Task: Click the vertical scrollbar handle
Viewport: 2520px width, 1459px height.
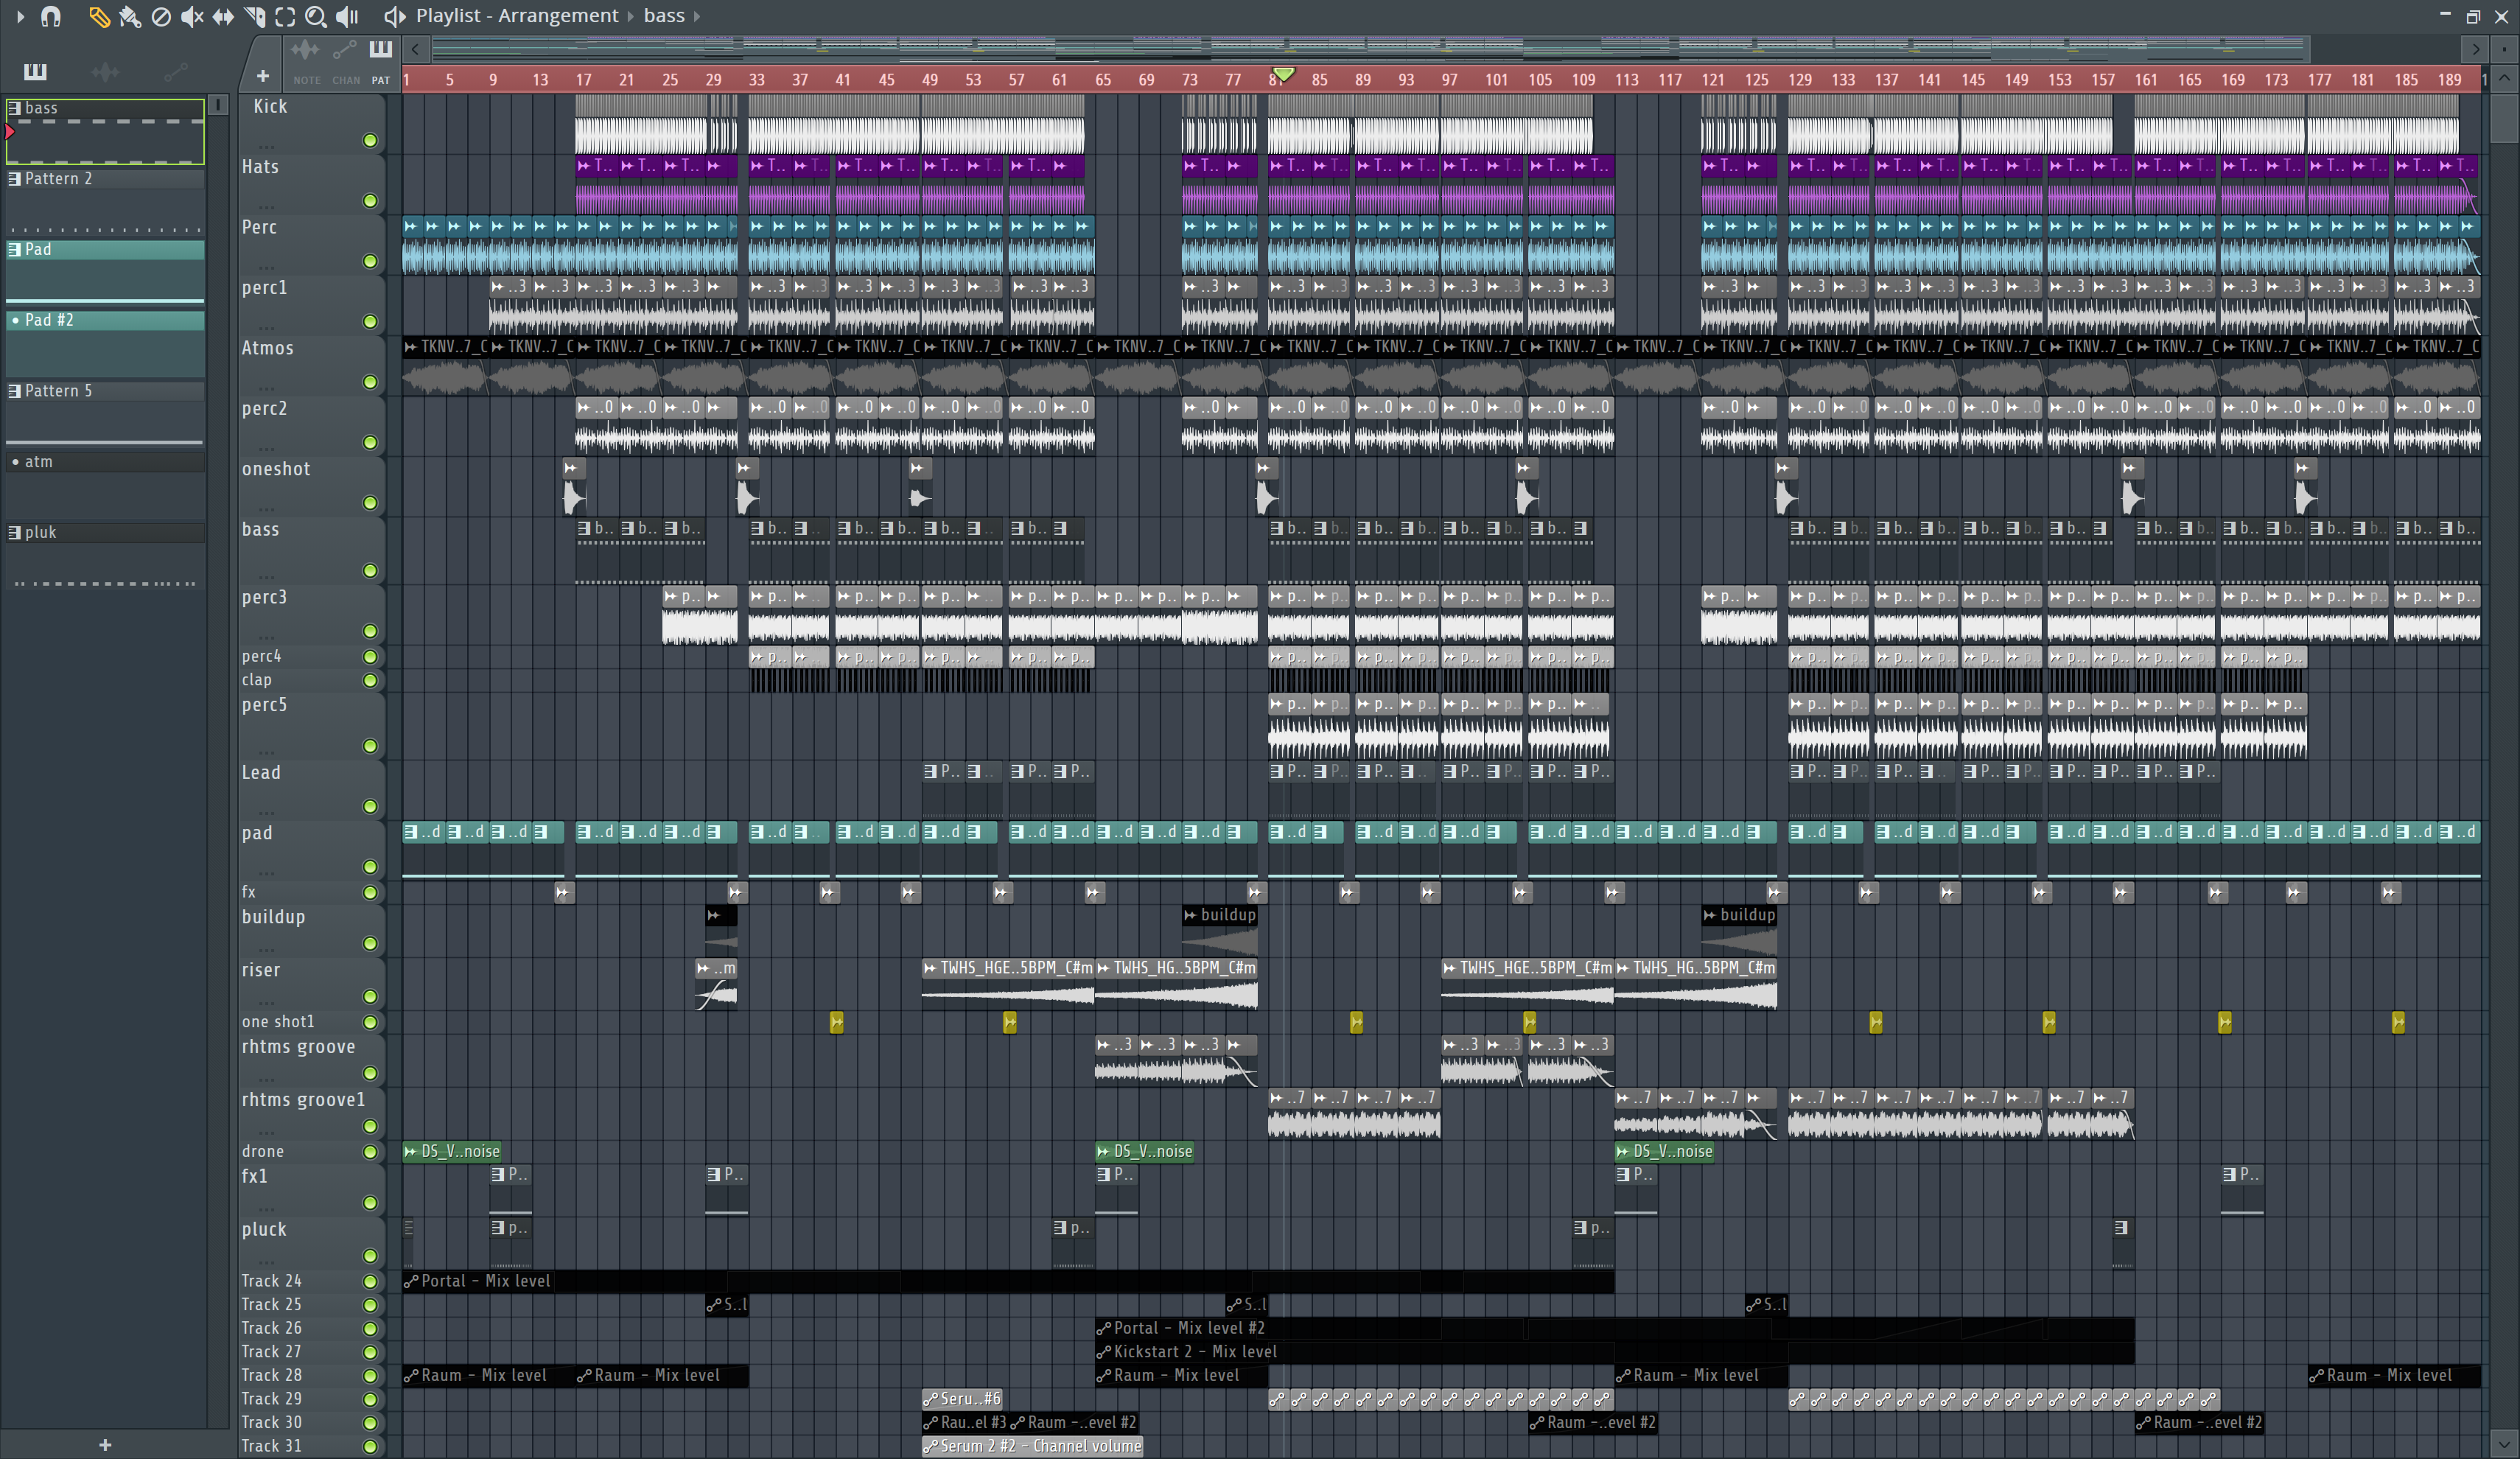Action: pos(2504,118)
